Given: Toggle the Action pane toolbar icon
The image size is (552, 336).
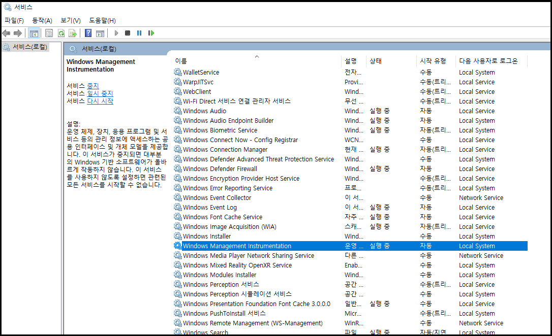Looking at the screenshot, I should point(100,33).
